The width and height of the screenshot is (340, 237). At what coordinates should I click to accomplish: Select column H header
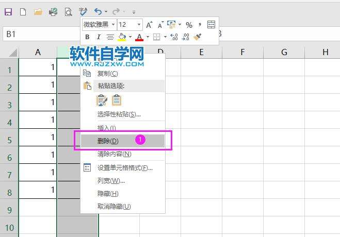coord(322,52)
